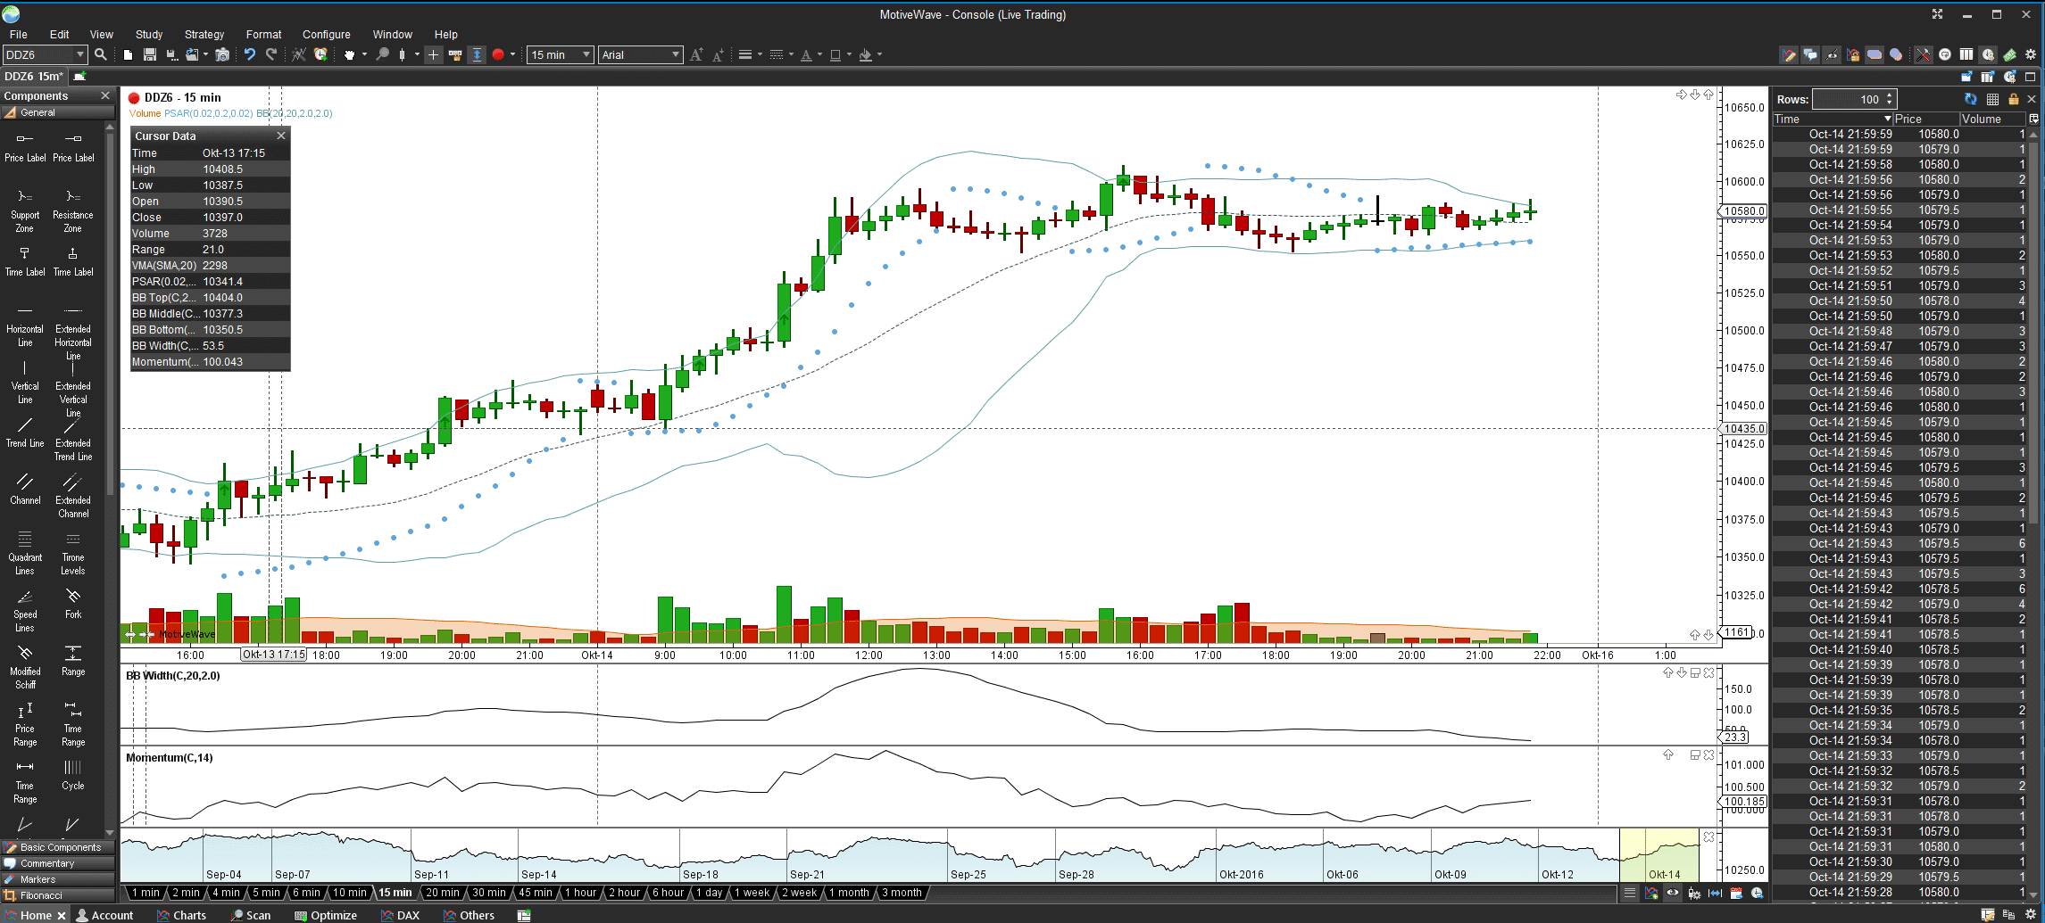Open the Account tab
Screen dimensions: 2045x923
pyautogui.click(x=104, y=915)
